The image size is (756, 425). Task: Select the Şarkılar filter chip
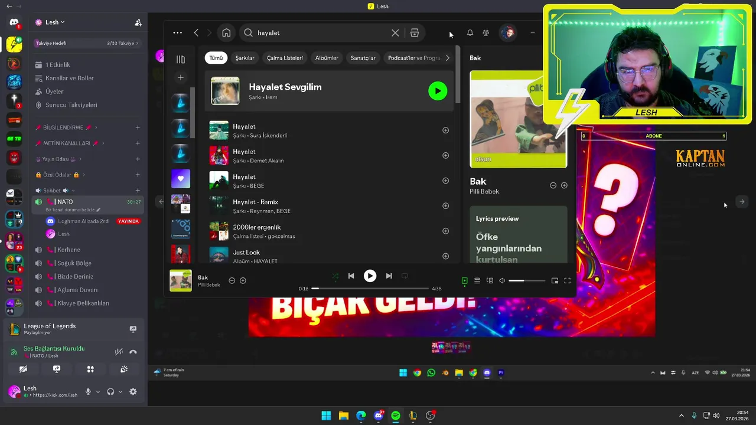245,58
